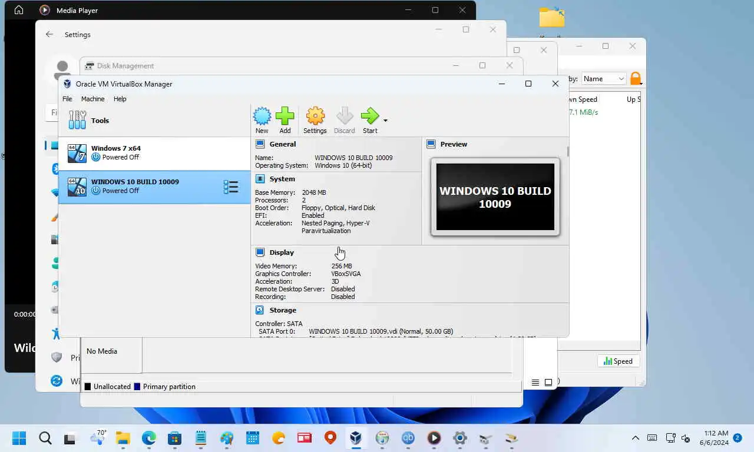Click the VM preview thumbnail

click(495, 197)
